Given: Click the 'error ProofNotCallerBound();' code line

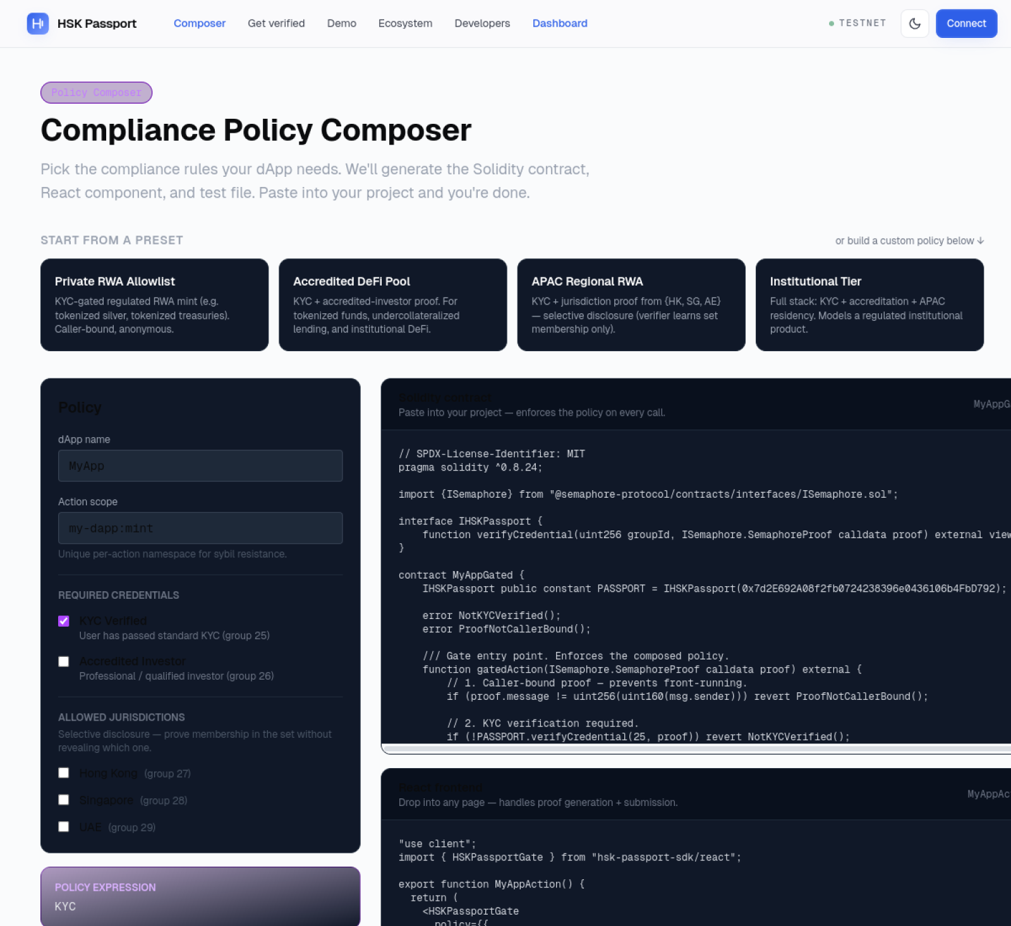Looking at the screenshot, I should (506, 629).
